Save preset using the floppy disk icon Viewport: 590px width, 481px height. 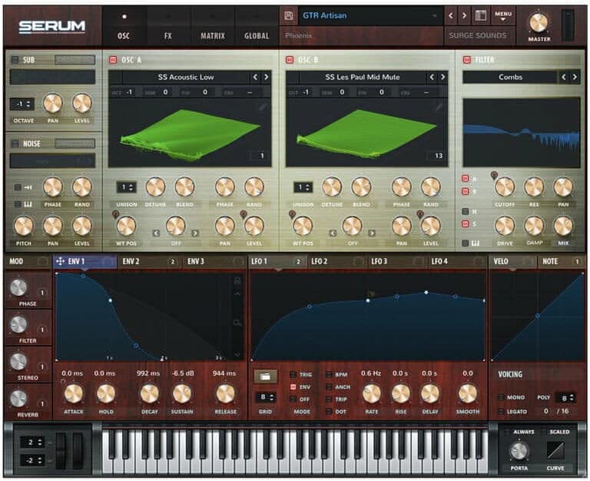pos(289,15)
